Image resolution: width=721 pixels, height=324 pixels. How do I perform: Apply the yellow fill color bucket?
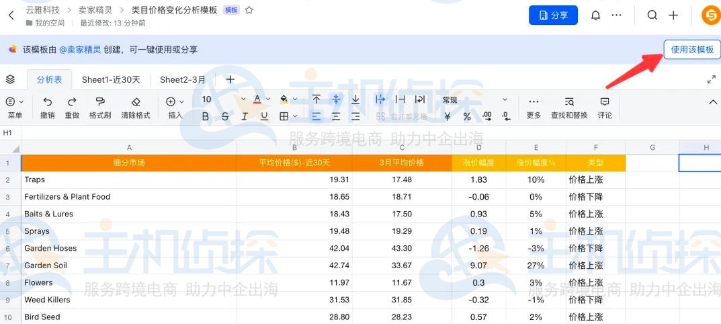coord(284,99)
